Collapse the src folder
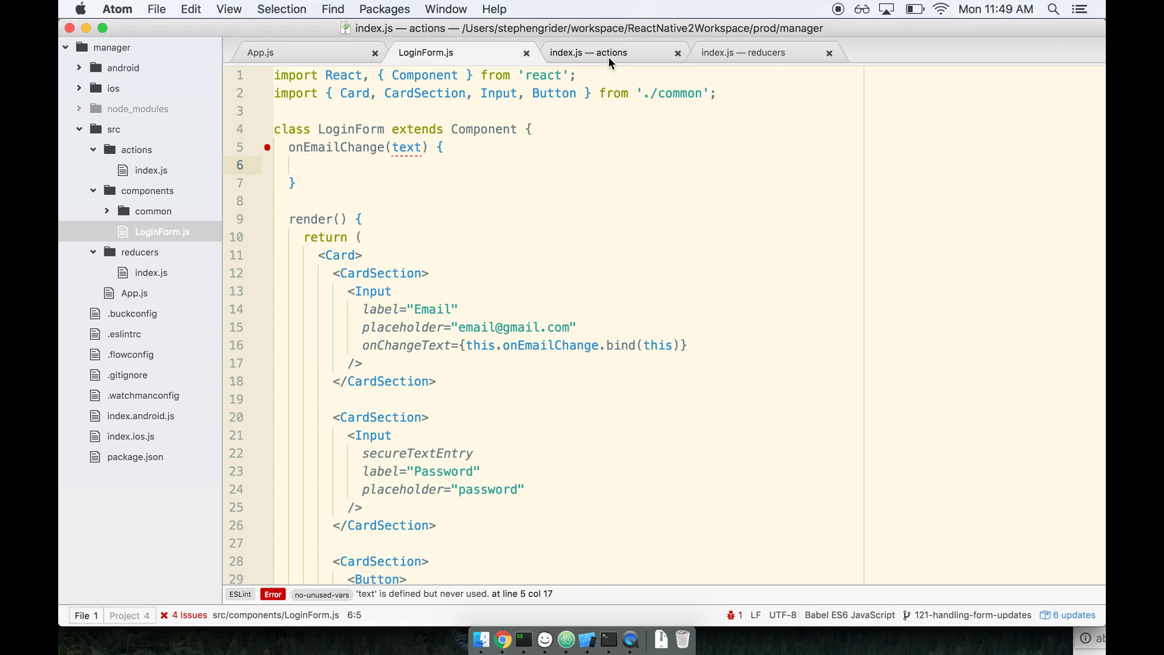The image size is (1164, 655). (79, 129)
